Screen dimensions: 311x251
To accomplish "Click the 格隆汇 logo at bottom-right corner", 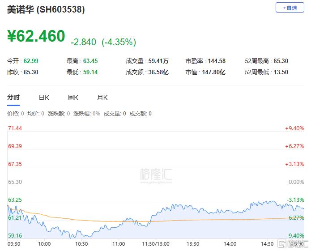I will pyautogui.click(x=293, y=244).
